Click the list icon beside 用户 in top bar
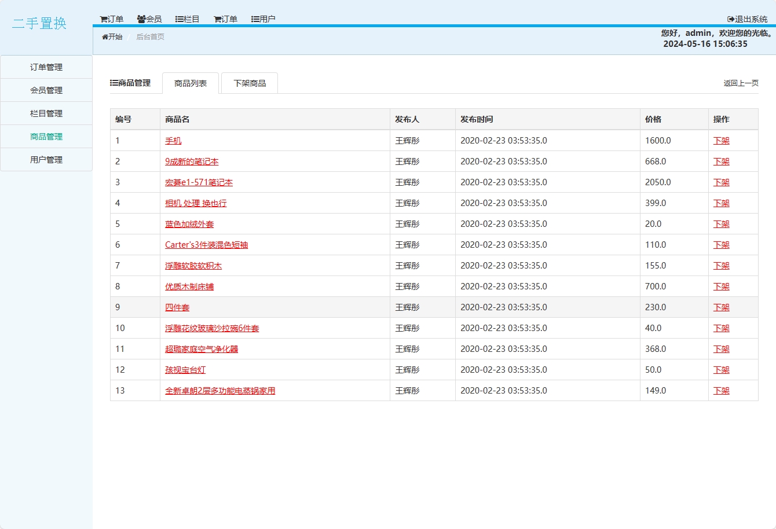This screenshot has width=776, height=529. click(255, 19)
